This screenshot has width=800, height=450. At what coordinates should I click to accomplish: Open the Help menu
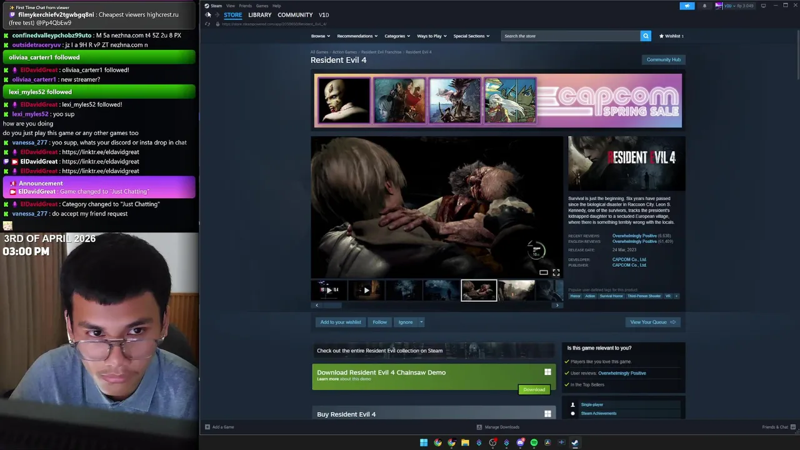tap(276, 6)
